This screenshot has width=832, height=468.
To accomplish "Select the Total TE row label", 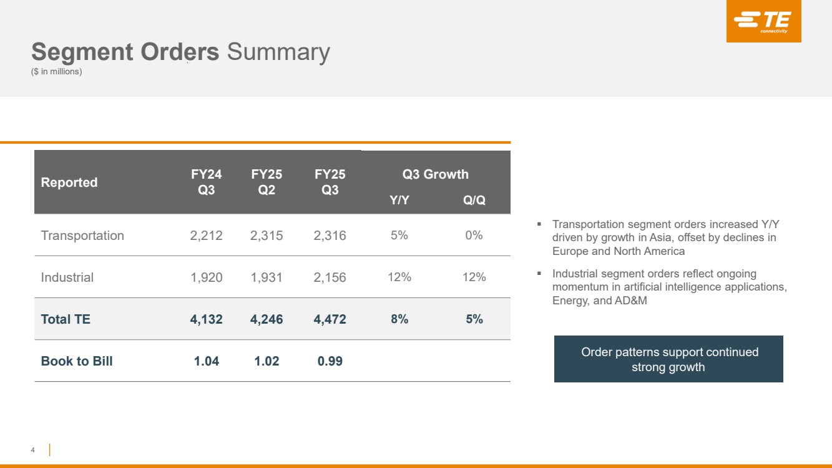I will coord(66,319).
